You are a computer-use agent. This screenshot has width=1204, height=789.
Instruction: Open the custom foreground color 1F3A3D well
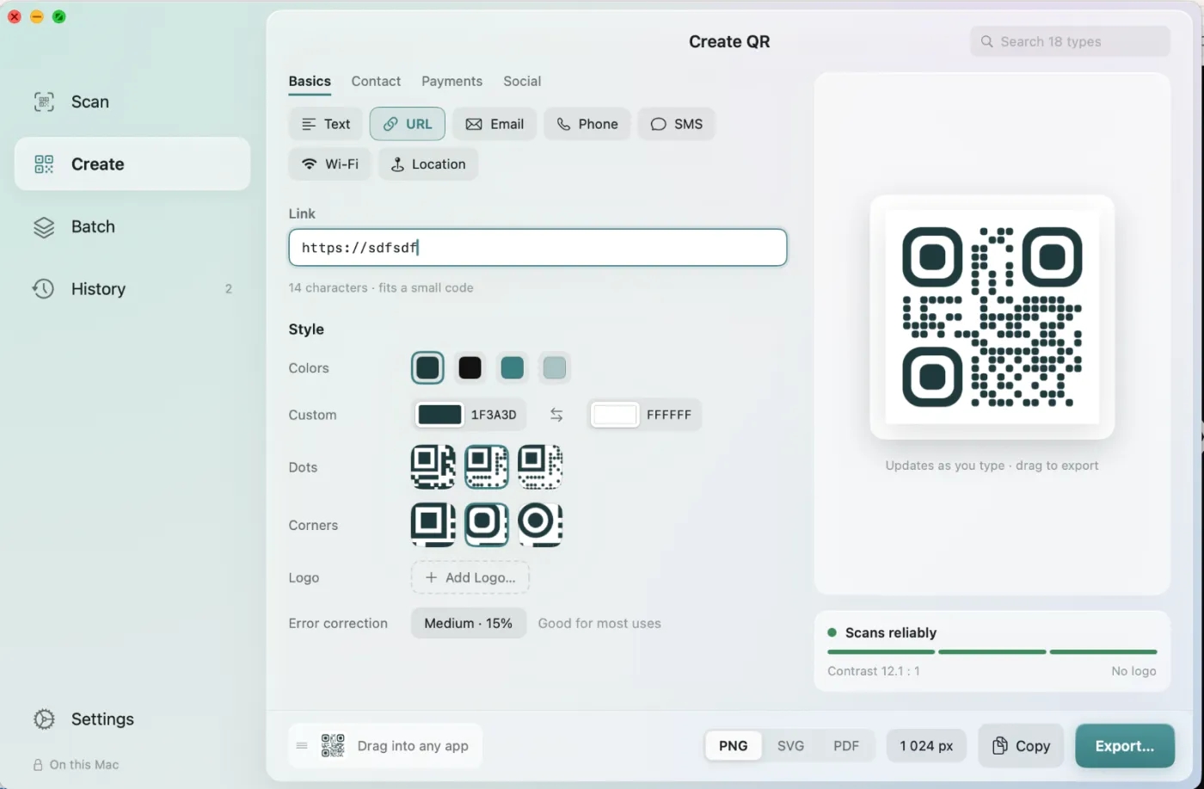tap(440, 415)
